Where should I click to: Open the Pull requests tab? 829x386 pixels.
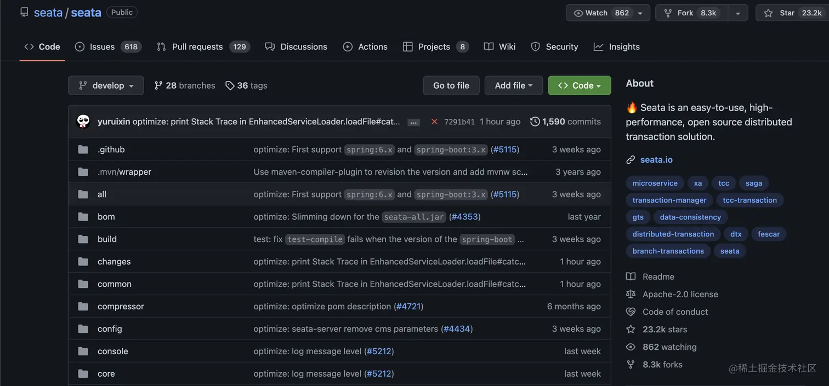[x=203, y=47]
